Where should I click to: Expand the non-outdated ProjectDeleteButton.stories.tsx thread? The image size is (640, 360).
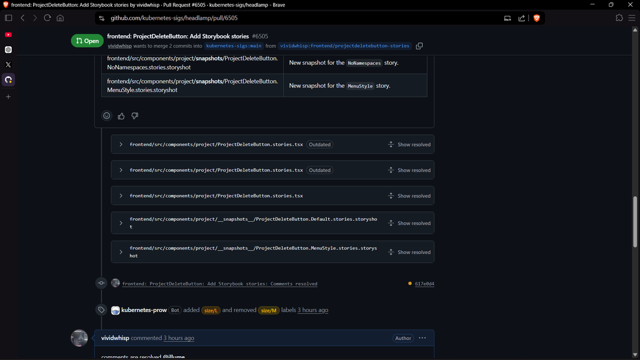pyautogui.click(x=121, y=196)
